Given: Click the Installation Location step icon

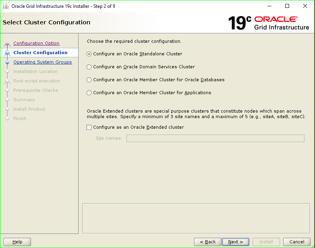Looking at the screenshot, I should [8, 71].
